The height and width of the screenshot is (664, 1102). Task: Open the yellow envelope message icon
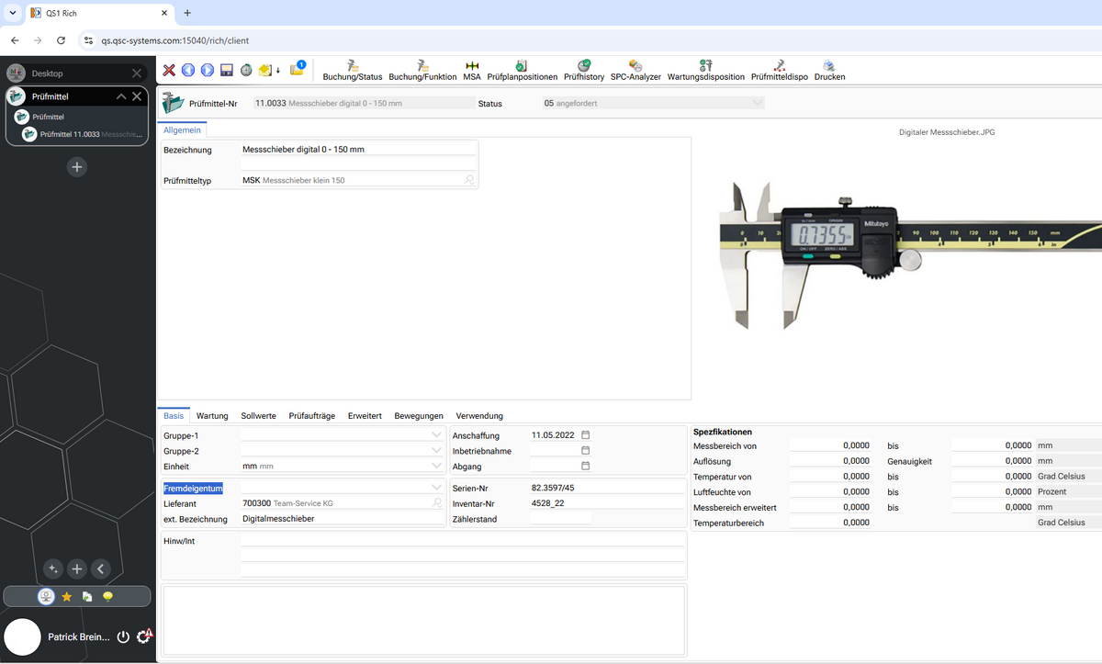click(267, 70)
